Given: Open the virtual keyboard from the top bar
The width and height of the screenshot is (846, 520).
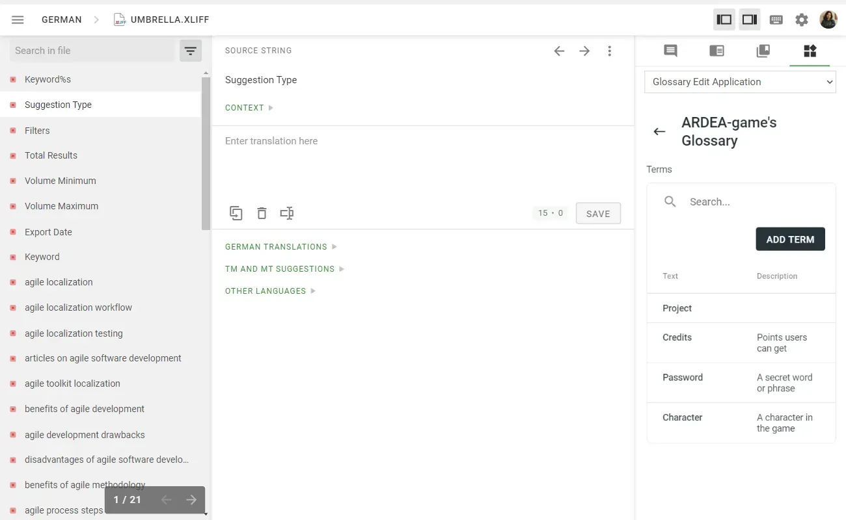Looking at the screenshot, I should [776, 19].
